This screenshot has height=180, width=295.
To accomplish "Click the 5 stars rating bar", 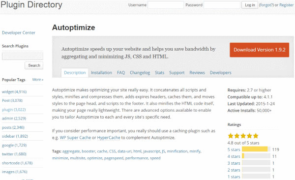I will tap(256, 150).
